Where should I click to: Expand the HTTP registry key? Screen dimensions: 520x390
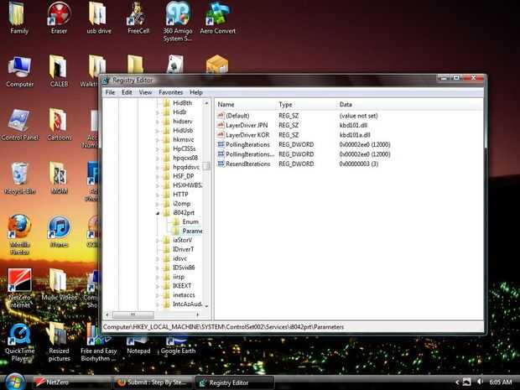pos(158,195)
